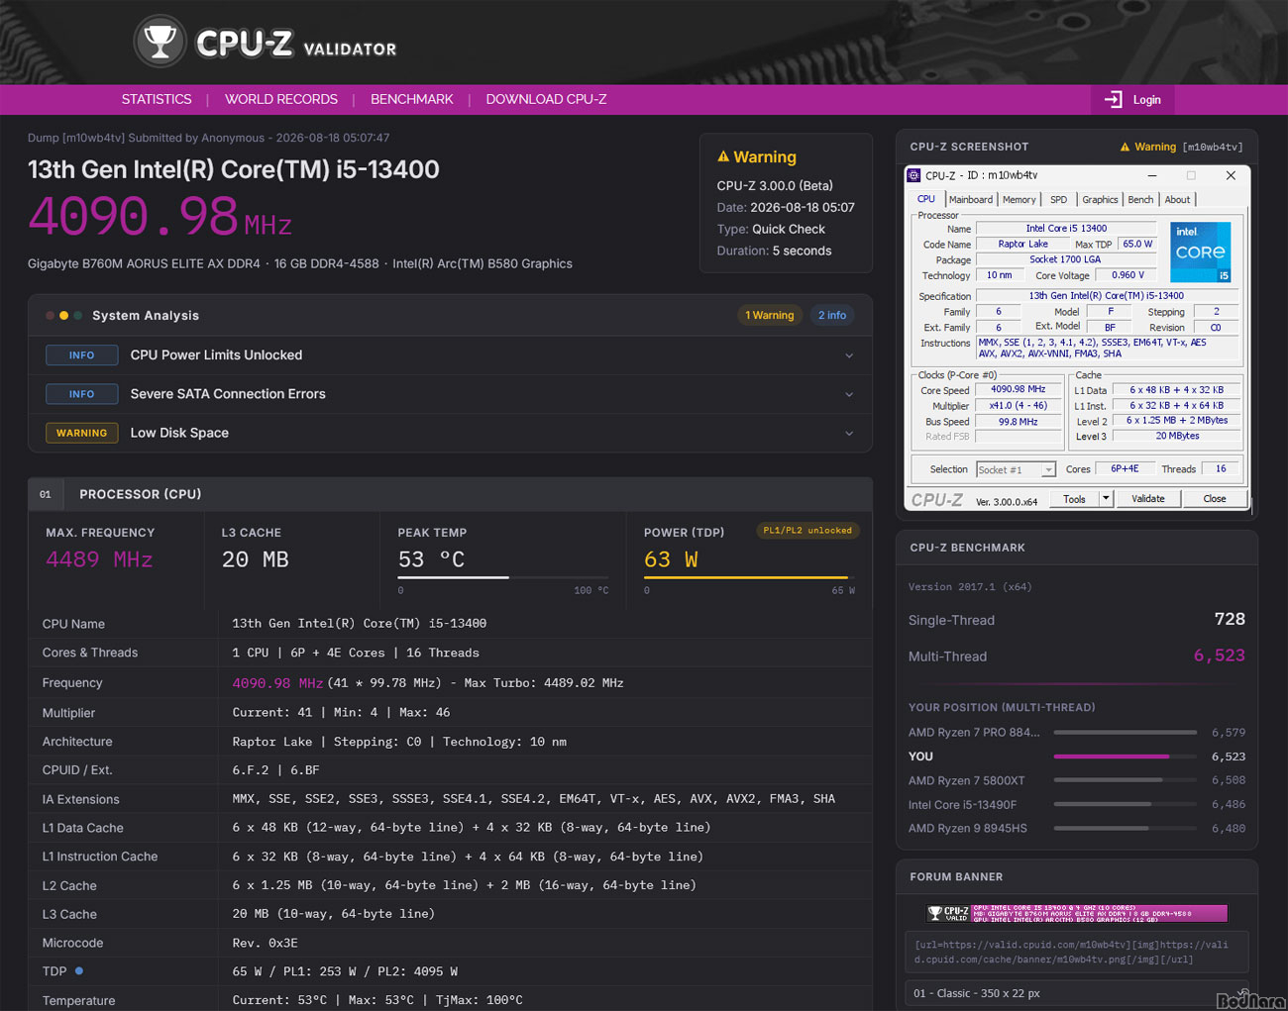
Task: Open Bench tab in CPU-Z screenshot
Action: pos(1140,199)
